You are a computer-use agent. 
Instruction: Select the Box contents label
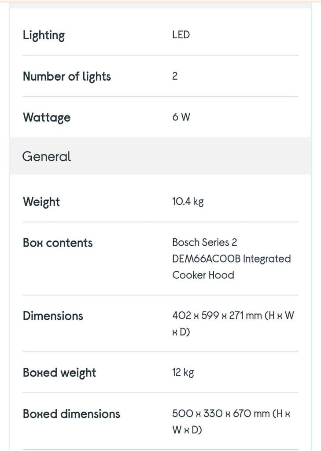[x=58, y=243]
